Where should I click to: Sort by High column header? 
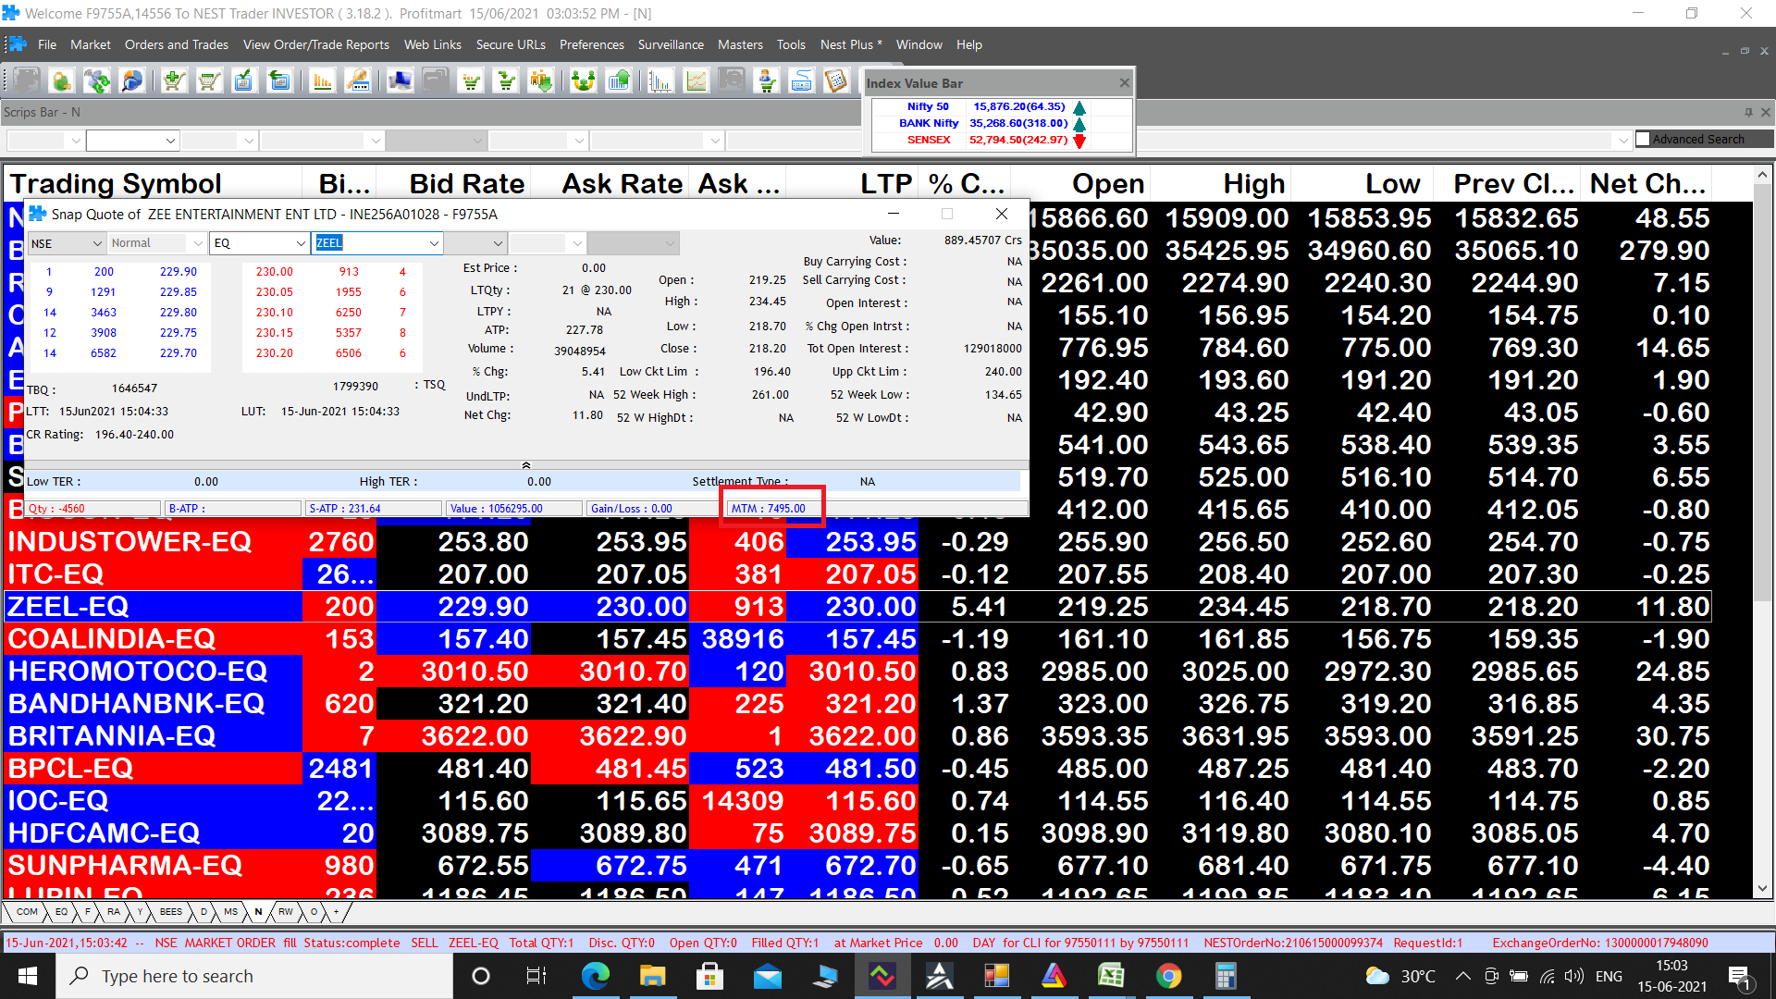pos(1219,183)
